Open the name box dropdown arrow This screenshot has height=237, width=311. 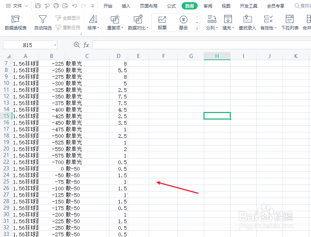click(55, 45)
